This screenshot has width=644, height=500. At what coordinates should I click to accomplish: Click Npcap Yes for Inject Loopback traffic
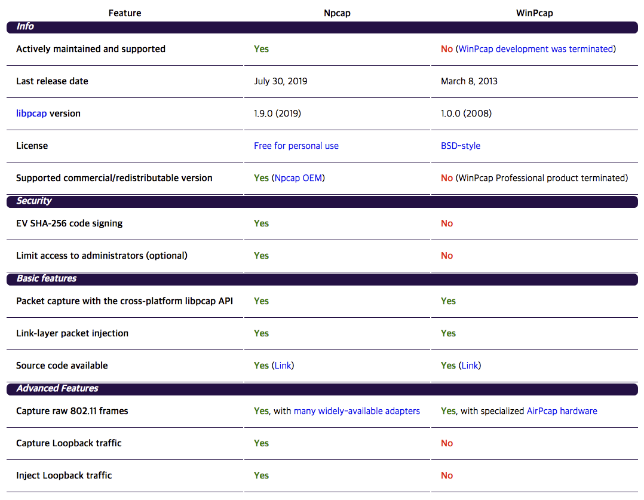(261, 476)
